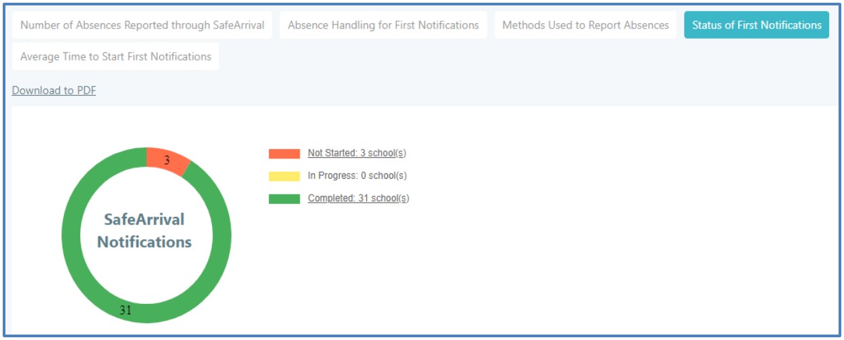Click the number 31 data label on donut

pyautogui.click(x=126, y=311)
